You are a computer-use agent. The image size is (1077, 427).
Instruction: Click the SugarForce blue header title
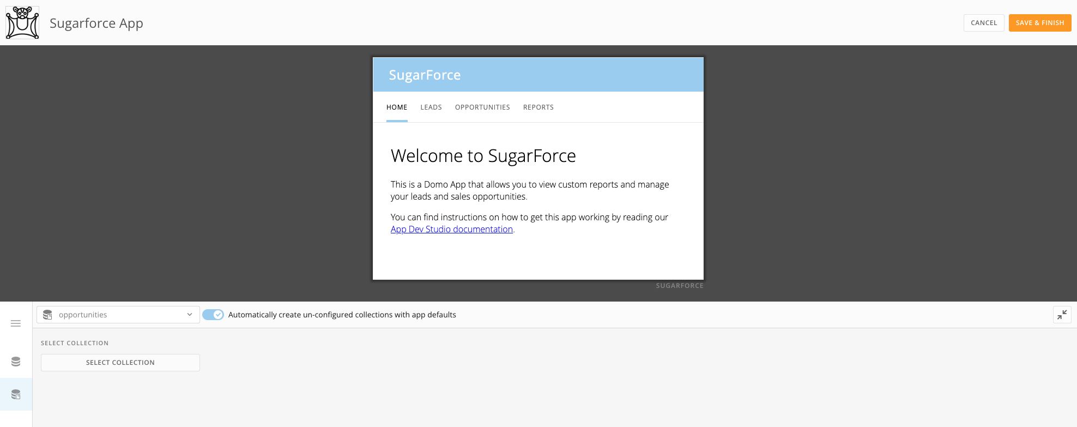click(425, 75)
